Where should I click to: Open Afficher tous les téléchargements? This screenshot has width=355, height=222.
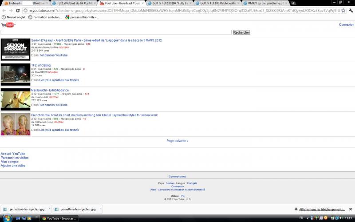coord(322,209)
